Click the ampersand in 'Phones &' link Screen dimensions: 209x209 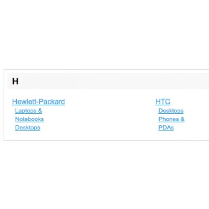pos(183,119)
